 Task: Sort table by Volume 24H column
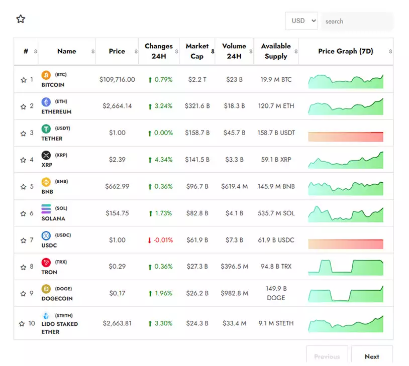click(x=234, y=51)
